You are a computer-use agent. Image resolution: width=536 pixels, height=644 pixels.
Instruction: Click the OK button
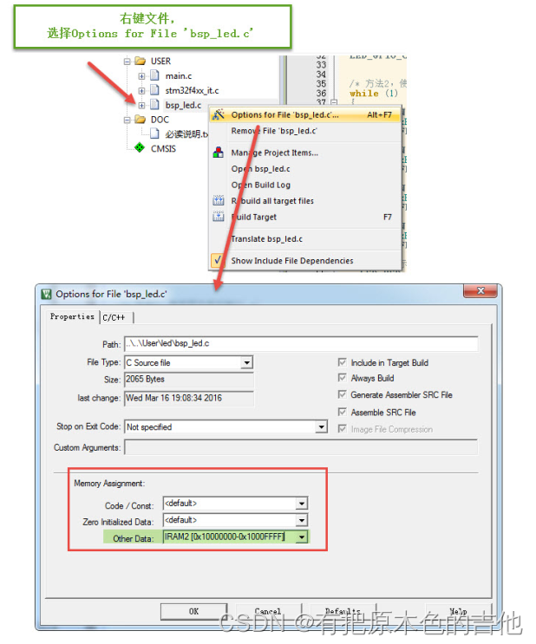(193, 611)
